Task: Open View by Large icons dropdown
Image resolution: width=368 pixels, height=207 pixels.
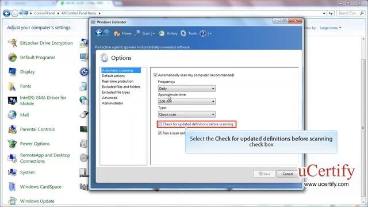Action: click(x=331, y=28)
